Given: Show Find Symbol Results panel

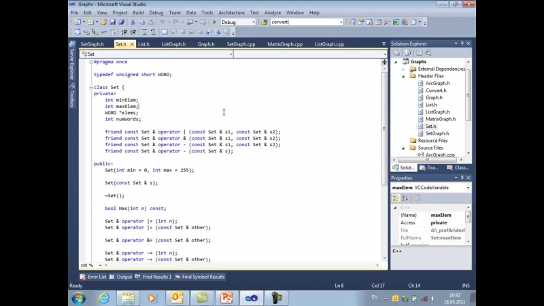Looking at the screenshot, I should coord(199,277).
